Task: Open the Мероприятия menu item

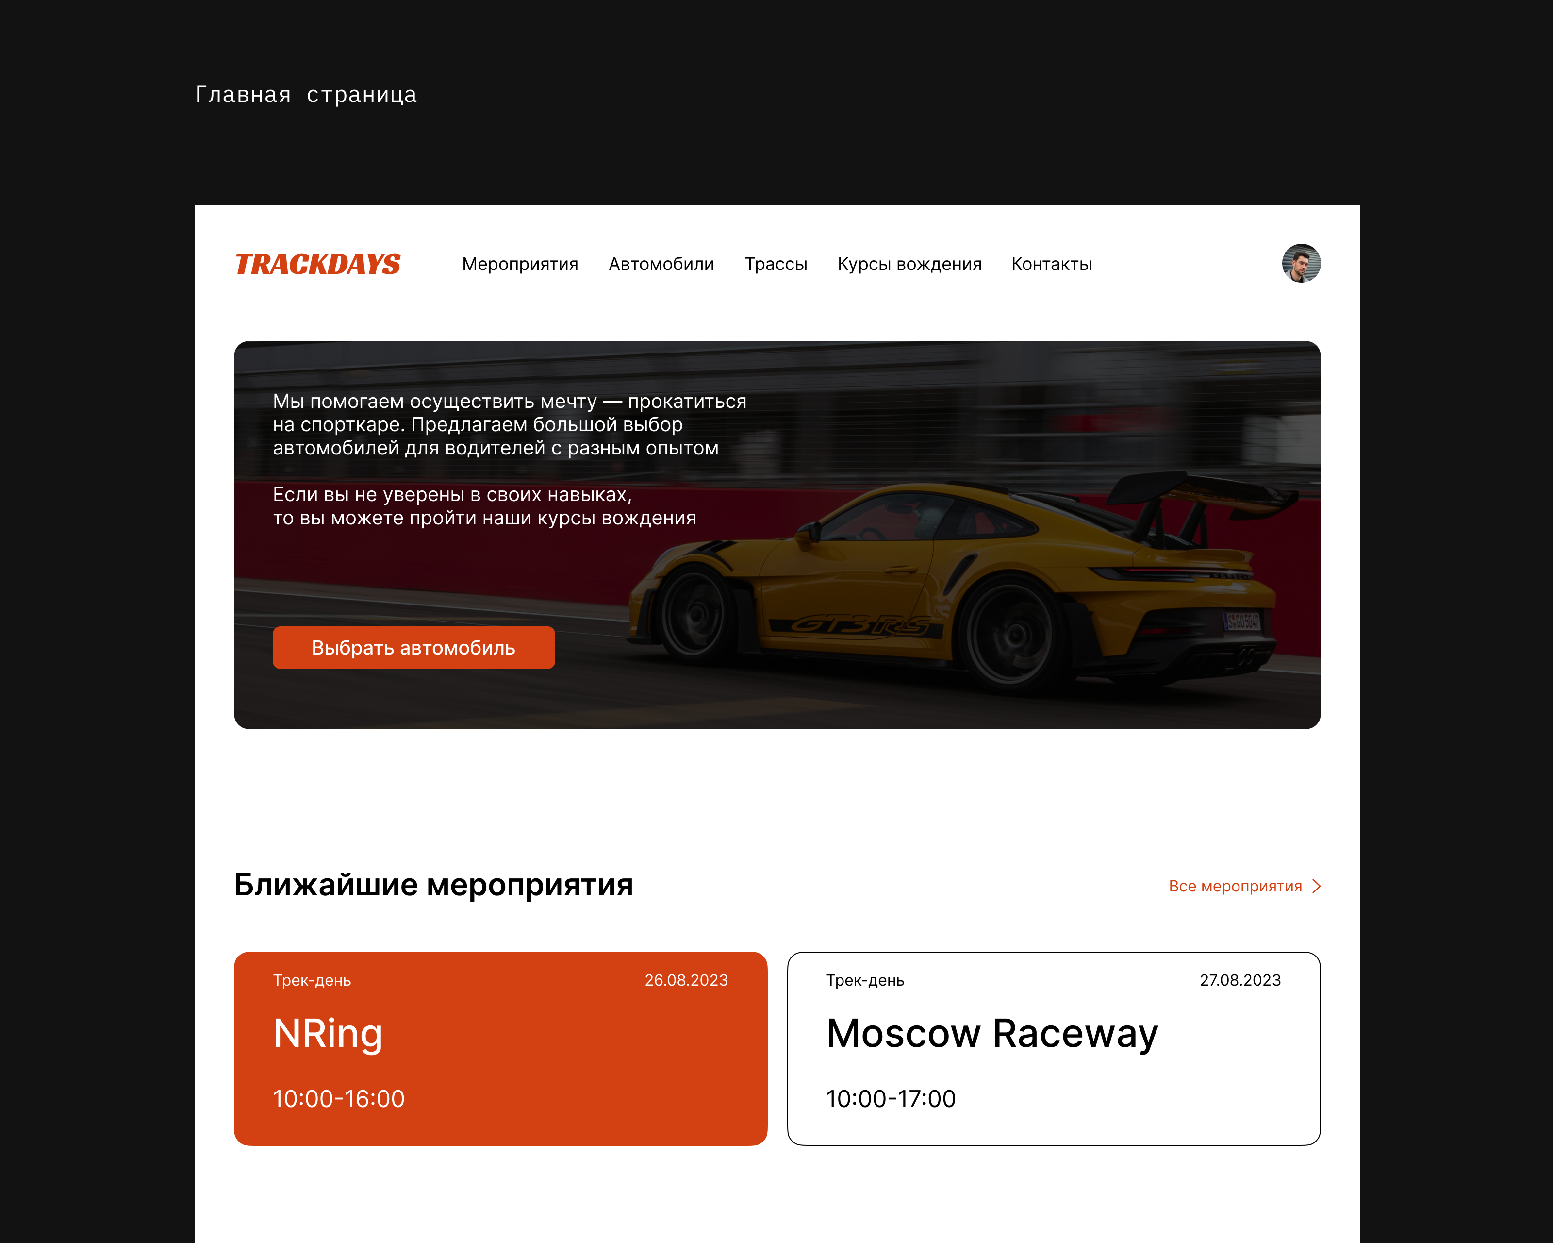Action: [x=520, y=265]
